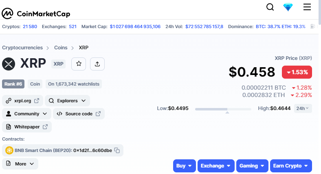The image size is (321, 174).
Task: Click the gas pump icon in stats bar
Action: point(312,26)
